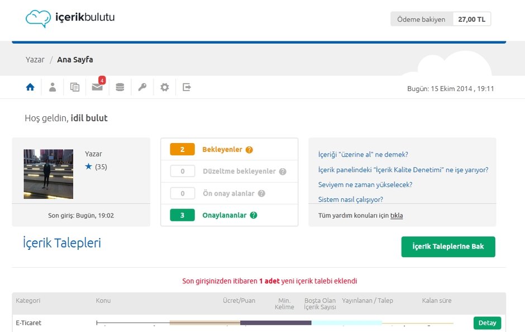The image size is (525, 332).
Task: Open messages envelope with 4 notifications
Action: (97, 87)
